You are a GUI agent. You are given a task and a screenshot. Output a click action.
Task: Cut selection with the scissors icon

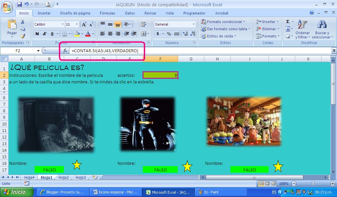pos(23,22)
